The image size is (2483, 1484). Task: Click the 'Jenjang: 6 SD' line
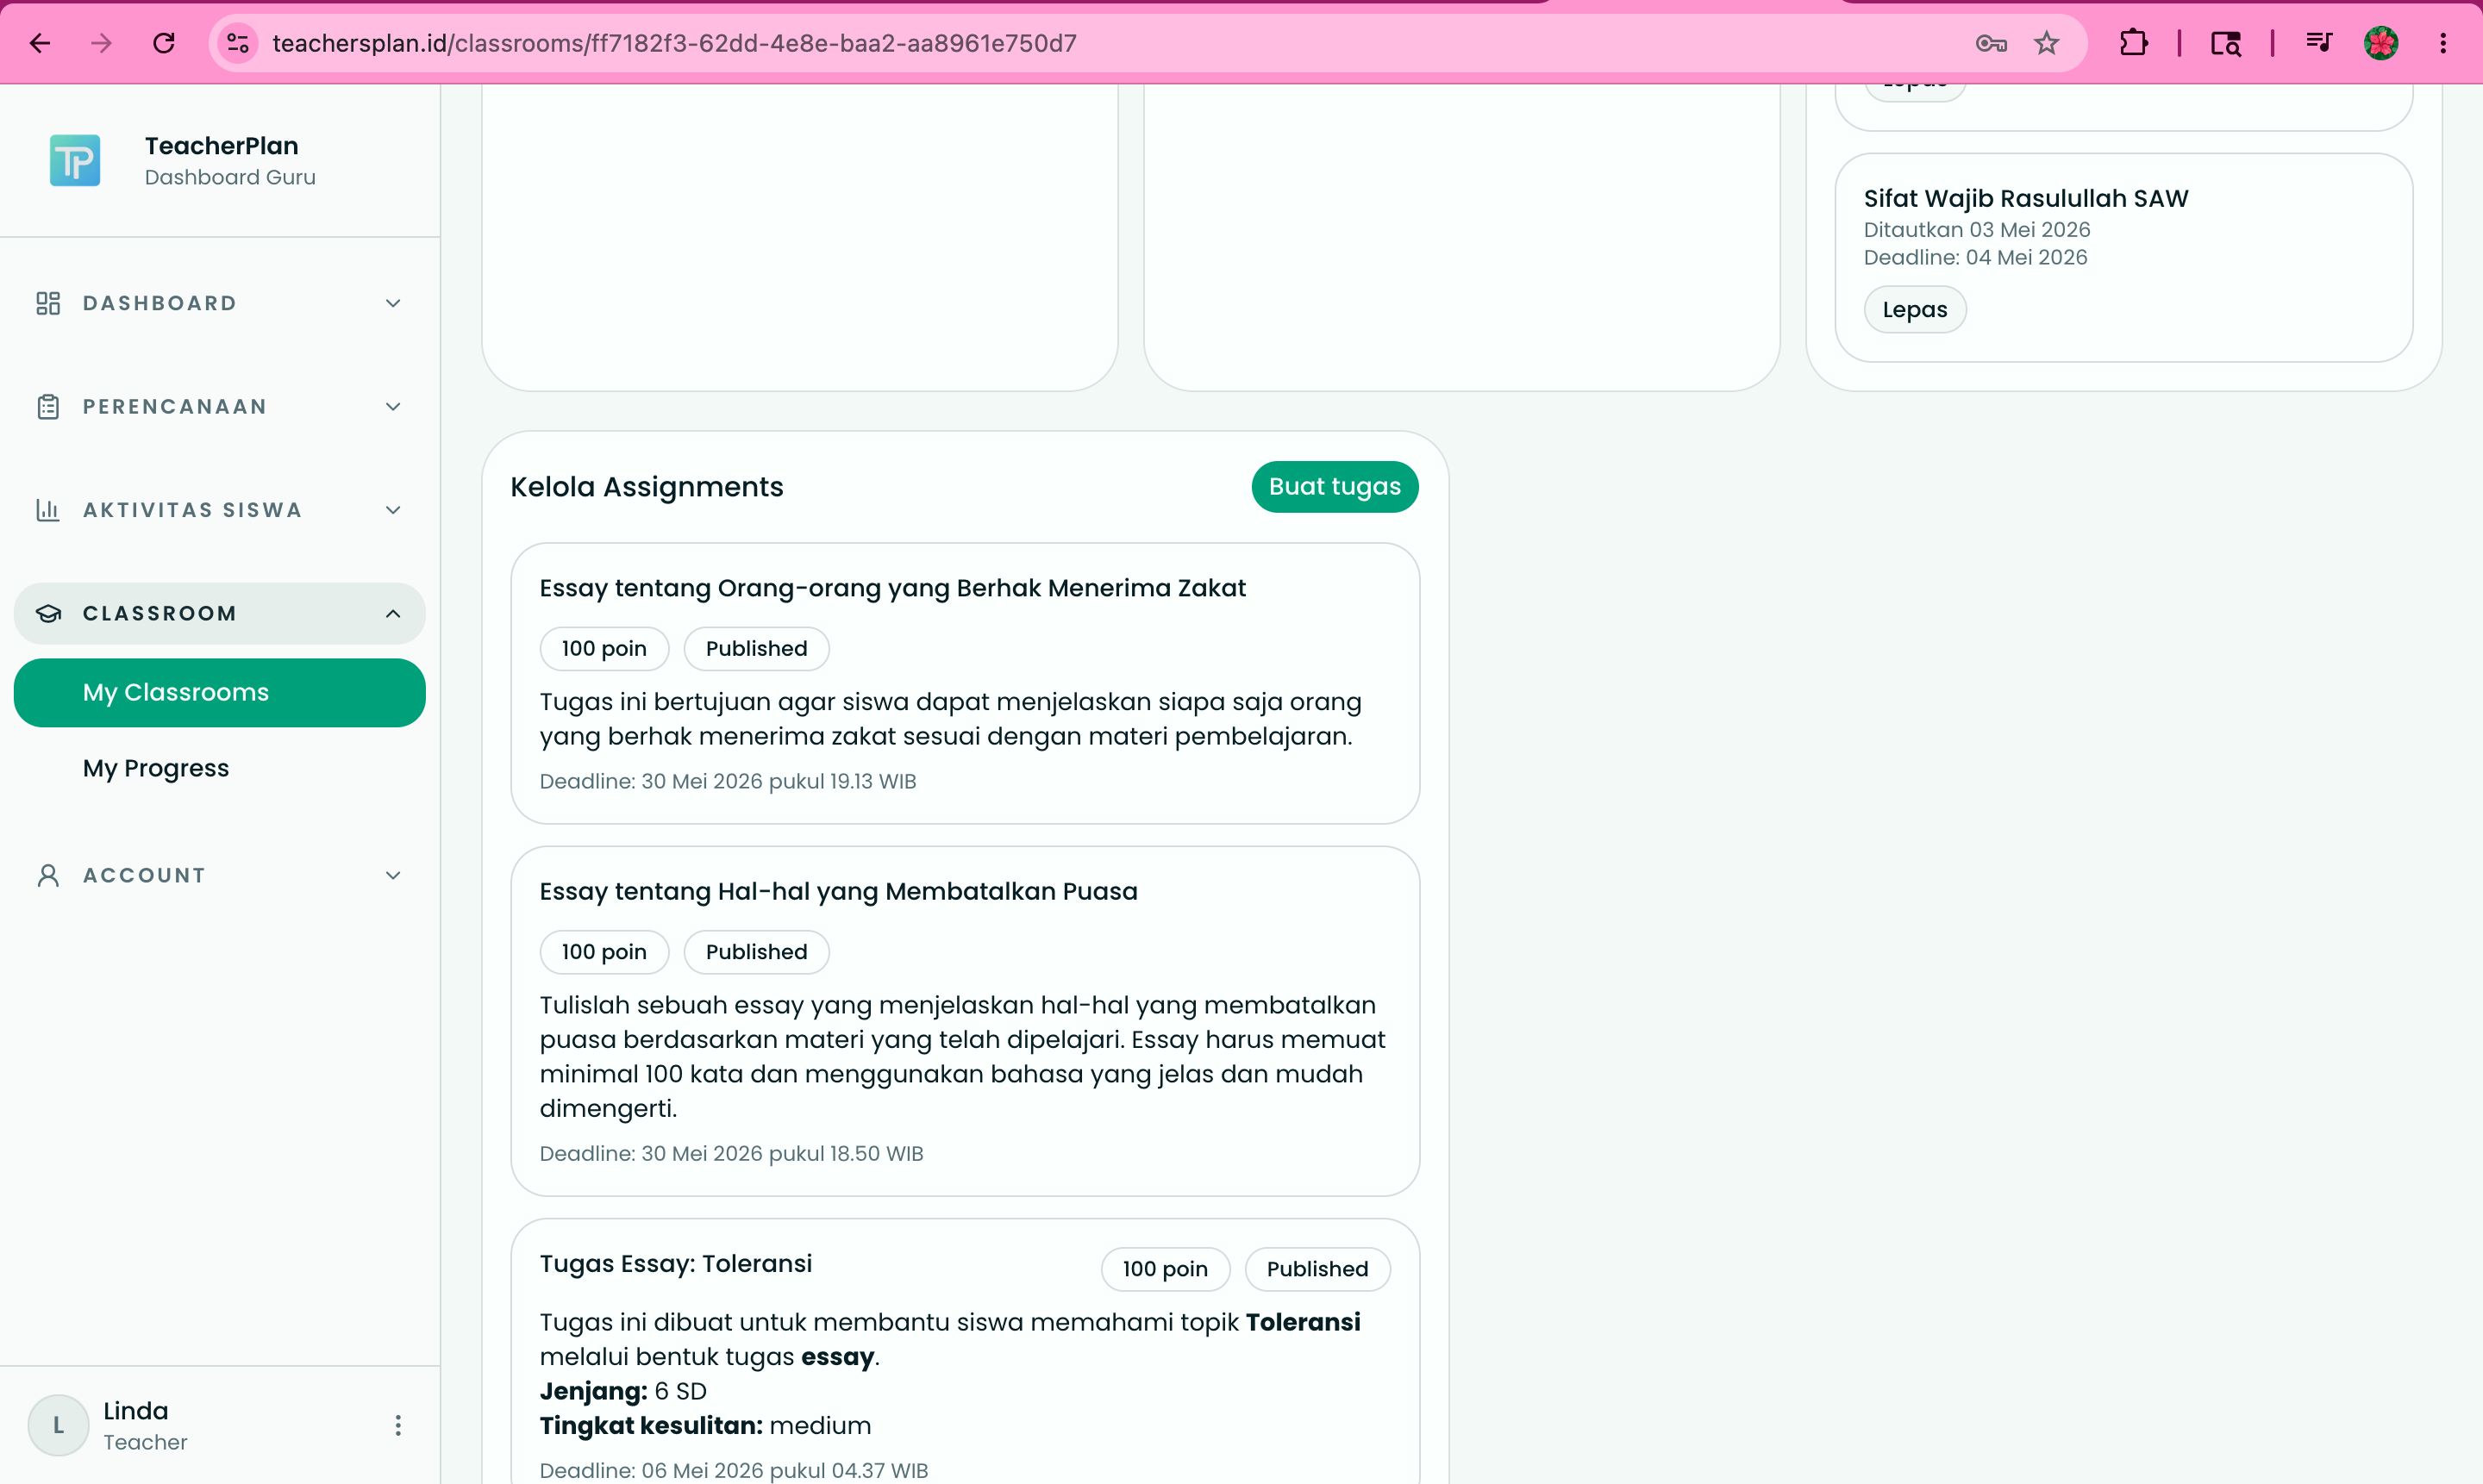(622, 1390)
